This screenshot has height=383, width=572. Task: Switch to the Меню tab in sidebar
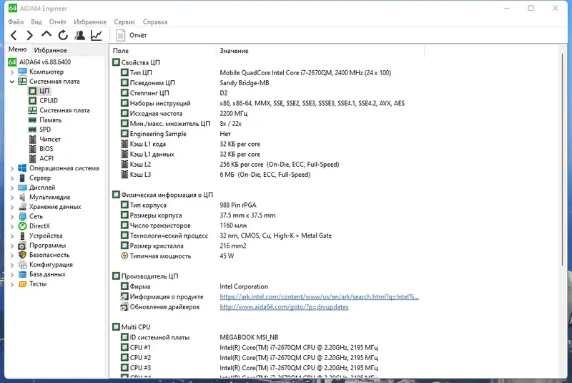click(17, 49)
